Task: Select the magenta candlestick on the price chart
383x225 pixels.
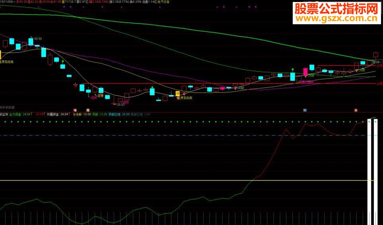Action: point(305,72)
